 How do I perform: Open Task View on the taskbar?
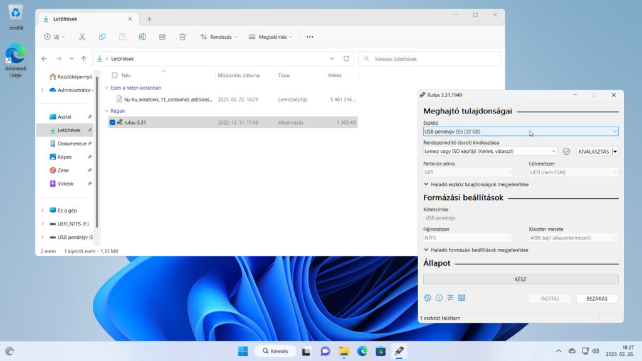tap(306, 351)
